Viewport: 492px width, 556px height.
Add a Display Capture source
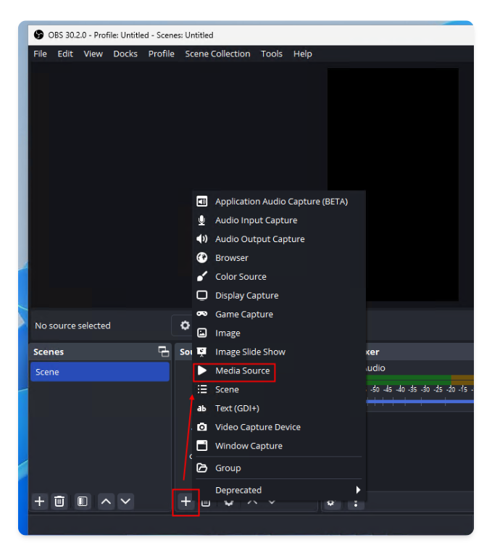click(x=279, y=295)
